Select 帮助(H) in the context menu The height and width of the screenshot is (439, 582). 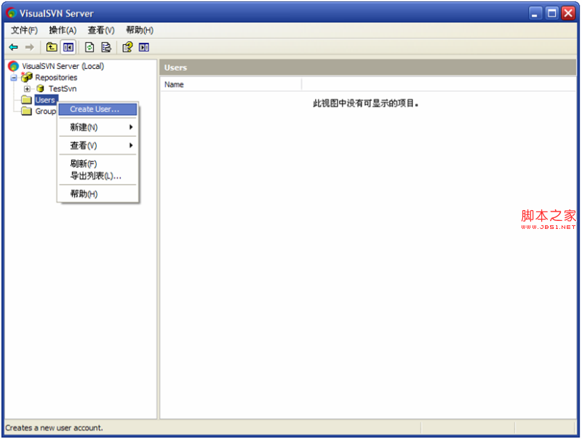pos(98,194)
